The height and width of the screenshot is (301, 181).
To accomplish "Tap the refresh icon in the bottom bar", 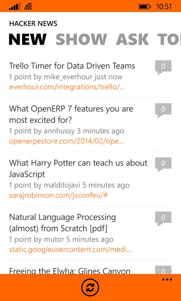I will [x=90, y=287].
